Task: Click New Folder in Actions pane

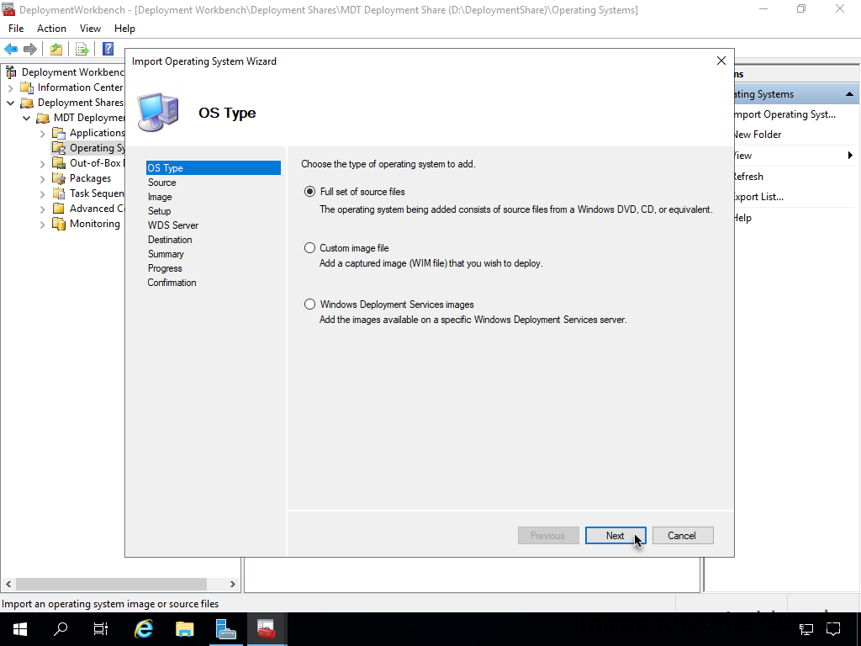Action: [x=758, y=135]
